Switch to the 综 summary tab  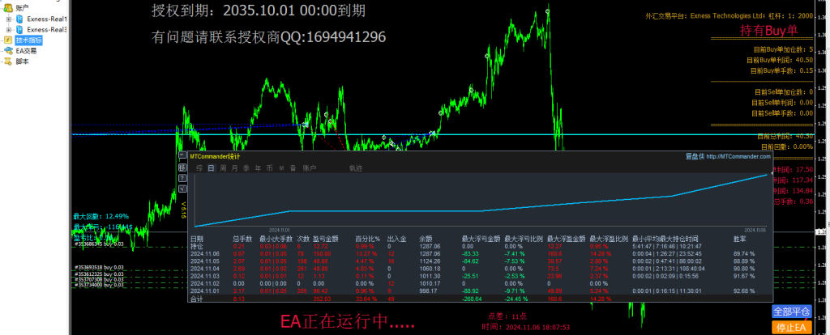[199, 168]
